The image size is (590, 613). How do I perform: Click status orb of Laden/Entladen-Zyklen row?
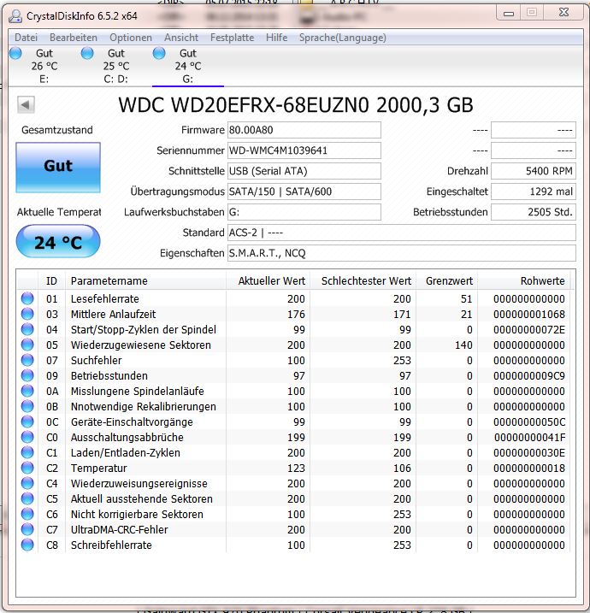click(27, 453)
